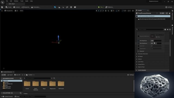
Task: Select the Rotate gizmo tool
Action: [101, 11]
